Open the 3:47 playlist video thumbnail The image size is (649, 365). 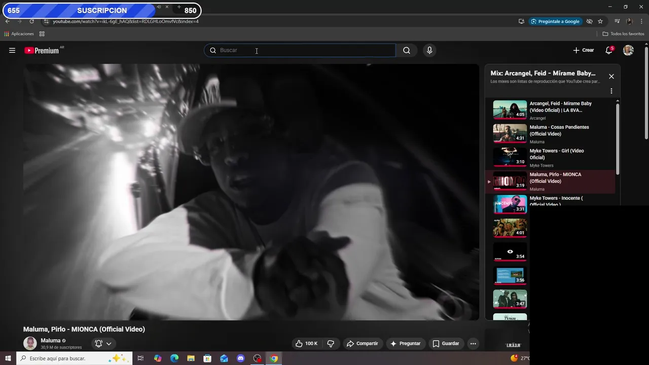[510, 299]
